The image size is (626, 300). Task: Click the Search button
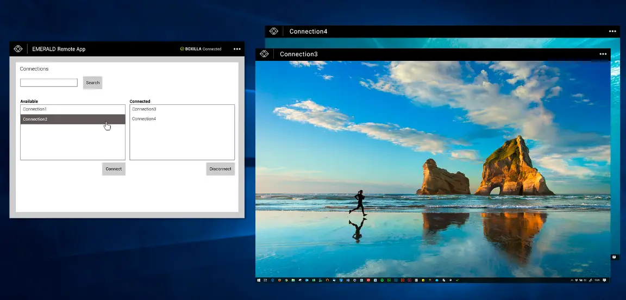click(92, 83)
